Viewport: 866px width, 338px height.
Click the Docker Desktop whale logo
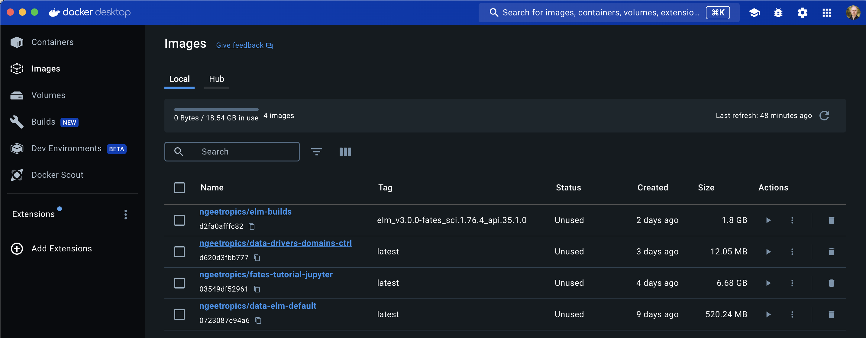tap(54, 12)
